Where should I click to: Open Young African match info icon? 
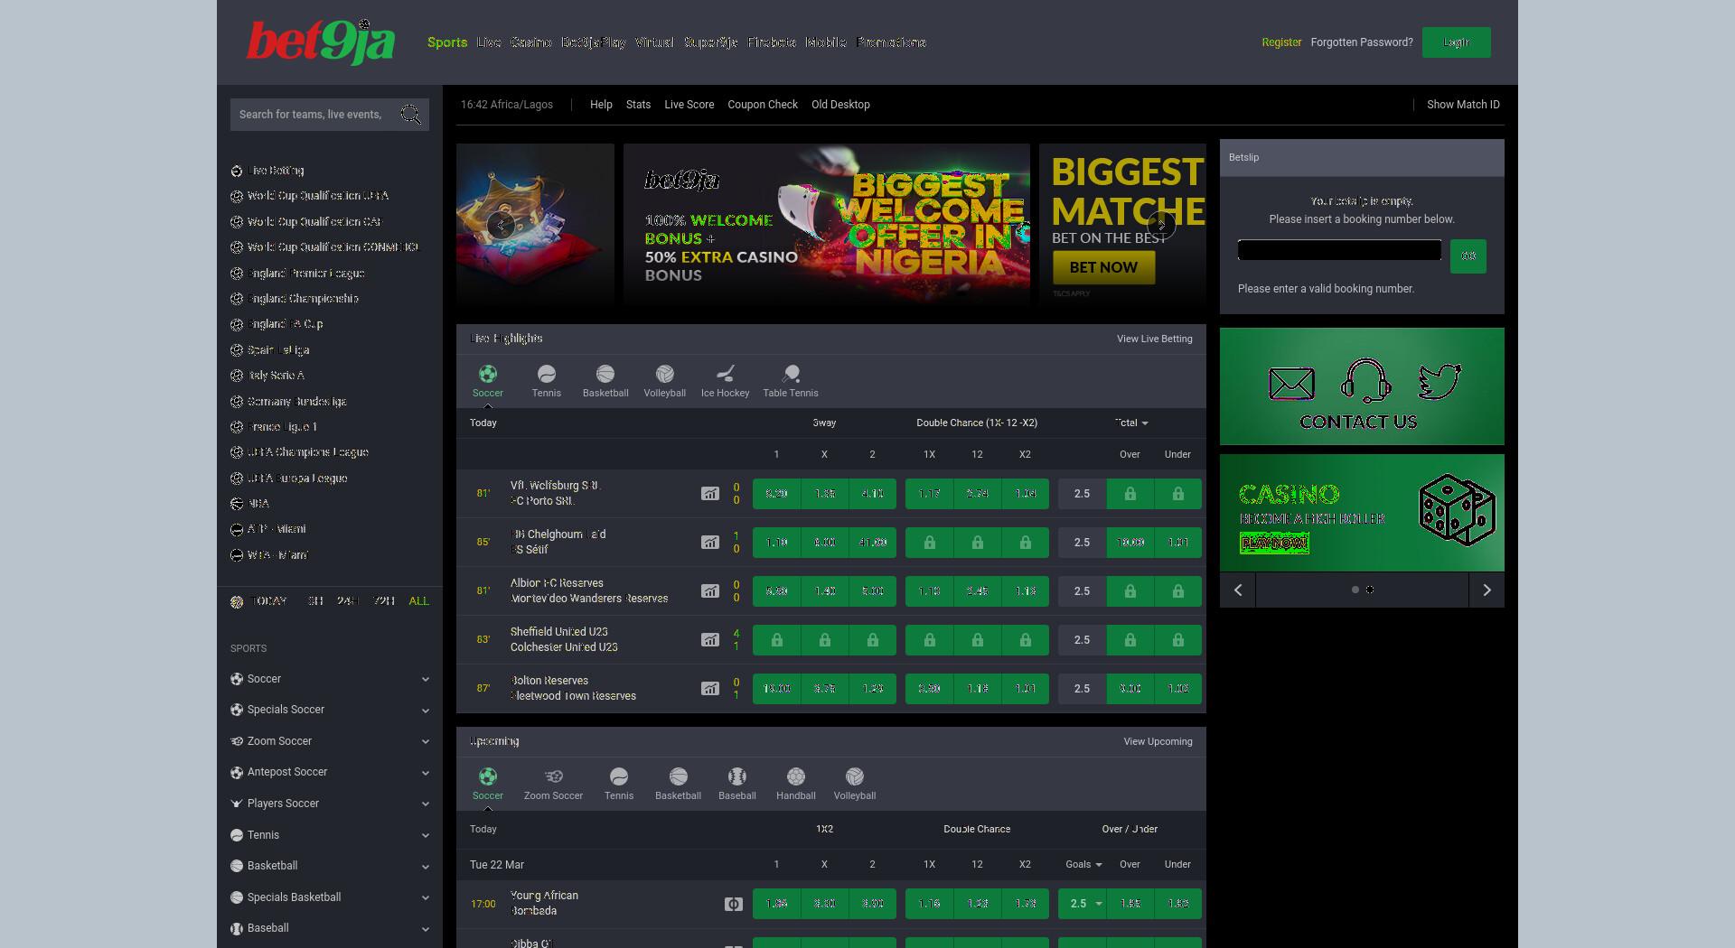[734, 904]
